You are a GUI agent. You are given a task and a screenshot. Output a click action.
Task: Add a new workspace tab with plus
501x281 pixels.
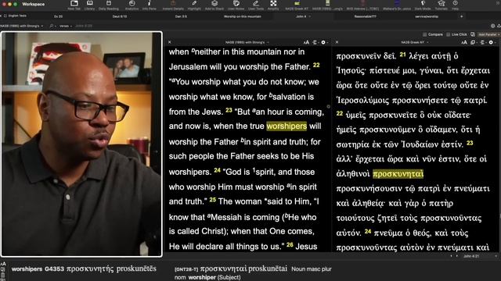(461, 16)
